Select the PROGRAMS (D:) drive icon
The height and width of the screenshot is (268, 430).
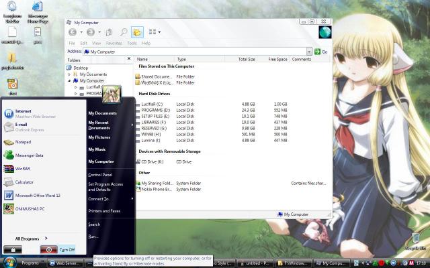tap(138, 110)
